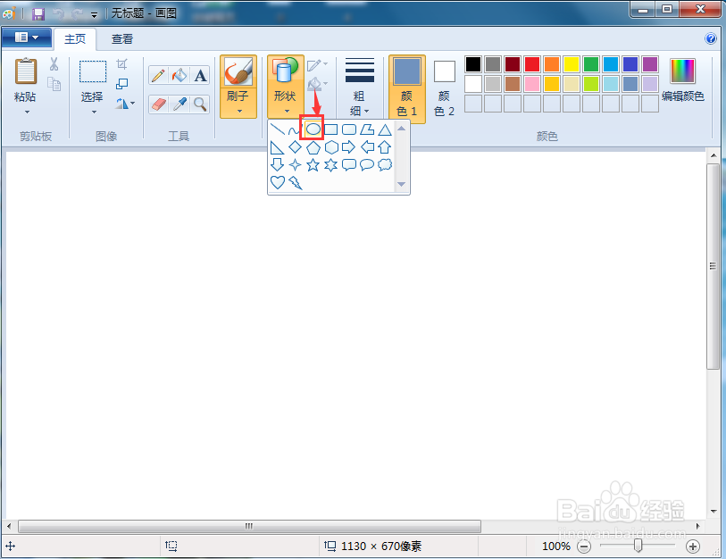
Task: Choose the Up arrow shape
Action: [385, 147]
